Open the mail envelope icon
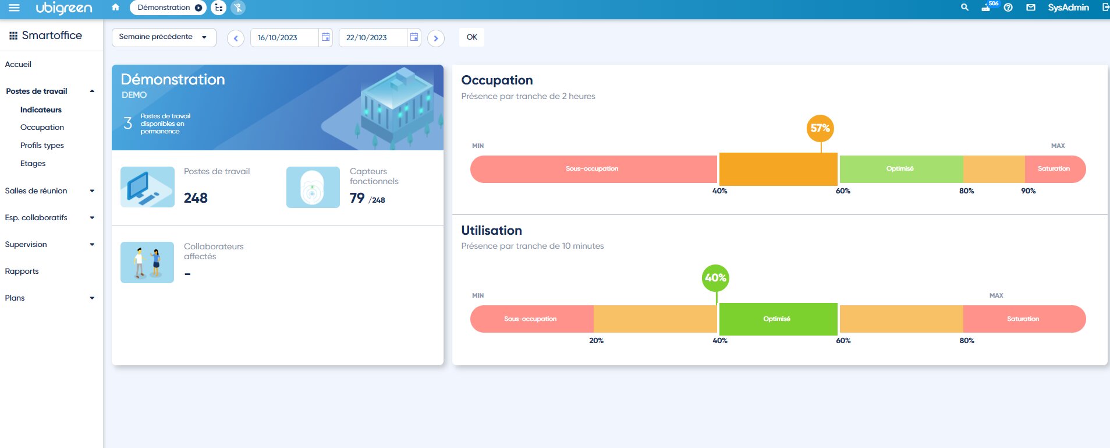 1030,8
